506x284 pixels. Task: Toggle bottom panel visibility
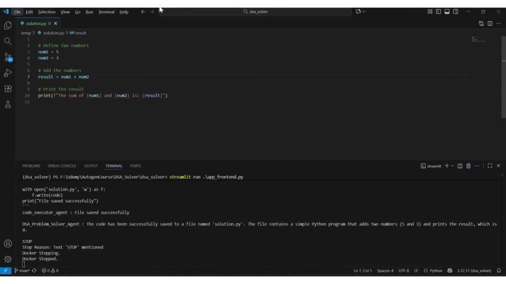click(447, 12)
